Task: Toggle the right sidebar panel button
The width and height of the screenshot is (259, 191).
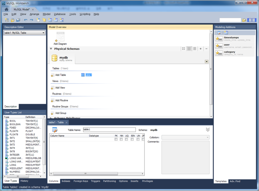Action: [254, 20]
